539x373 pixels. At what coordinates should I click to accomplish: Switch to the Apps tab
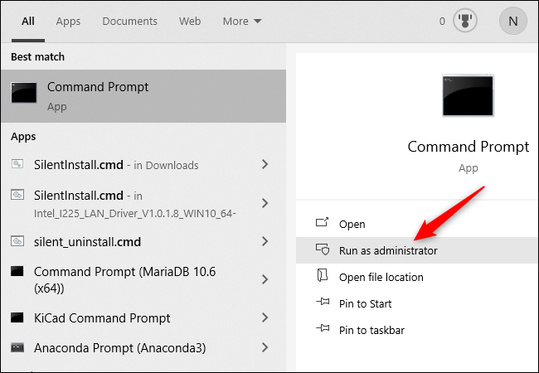pos(68,22)
